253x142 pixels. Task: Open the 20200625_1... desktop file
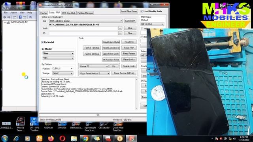(6, 125)
